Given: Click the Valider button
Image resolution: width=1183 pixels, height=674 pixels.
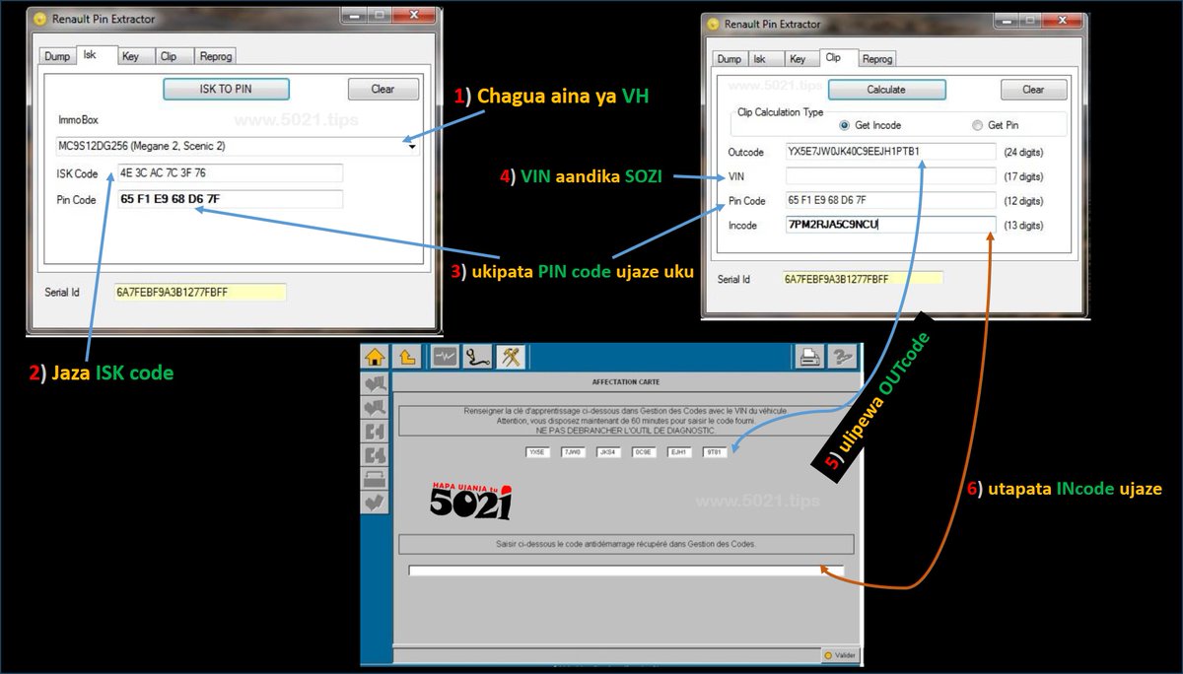Looking at the screenshot, I should click(841, 655).
